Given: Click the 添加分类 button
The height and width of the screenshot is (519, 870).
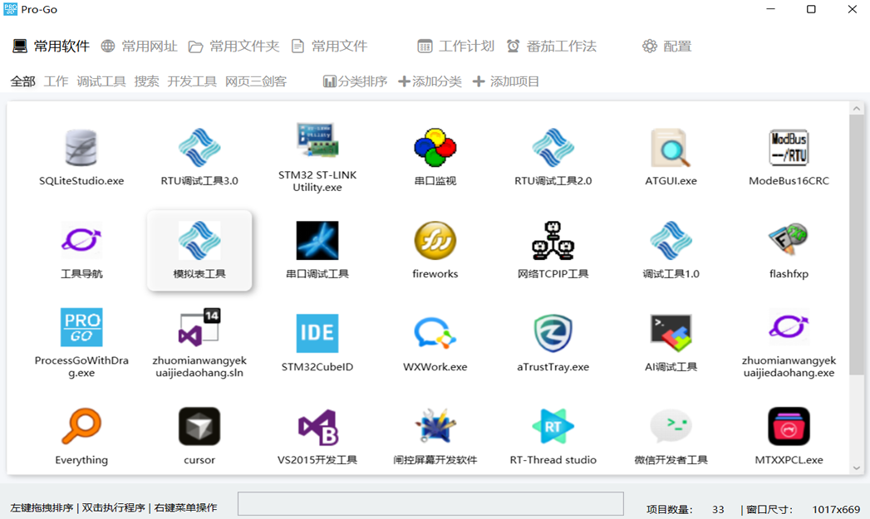Looking at the screenshot, I should 430,81.
